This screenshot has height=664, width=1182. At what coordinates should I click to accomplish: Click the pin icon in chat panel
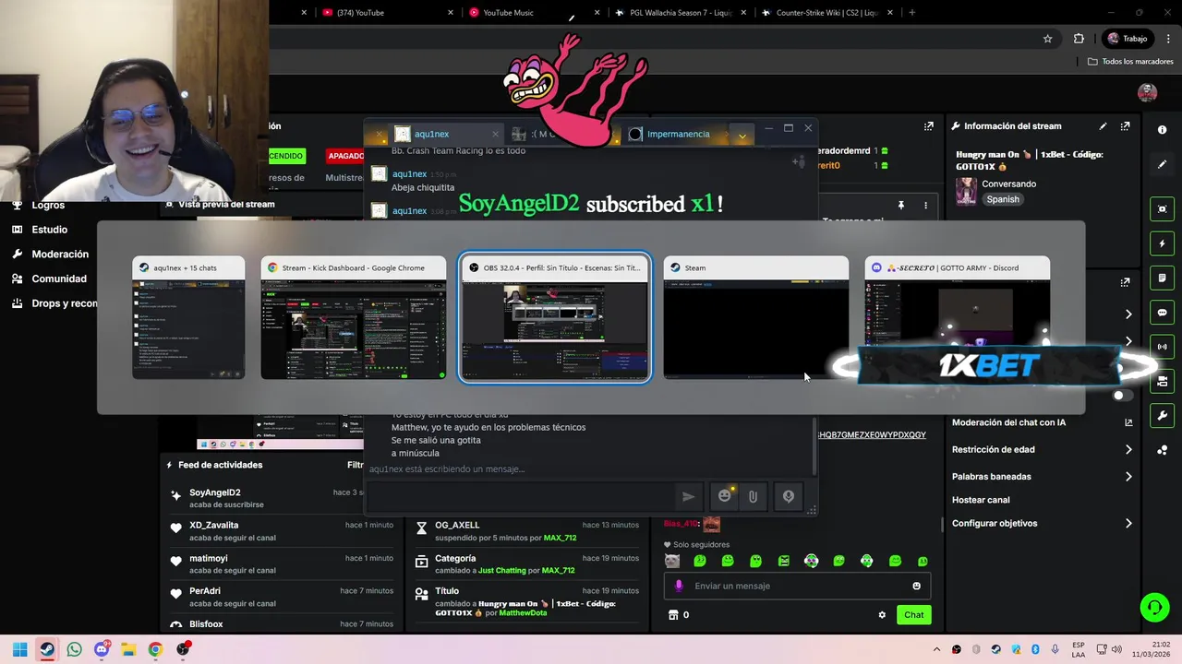coord(901,206)
